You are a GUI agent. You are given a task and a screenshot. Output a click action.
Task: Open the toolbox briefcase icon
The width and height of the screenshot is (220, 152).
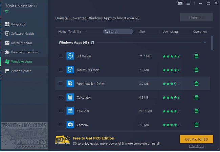point(180,3)
